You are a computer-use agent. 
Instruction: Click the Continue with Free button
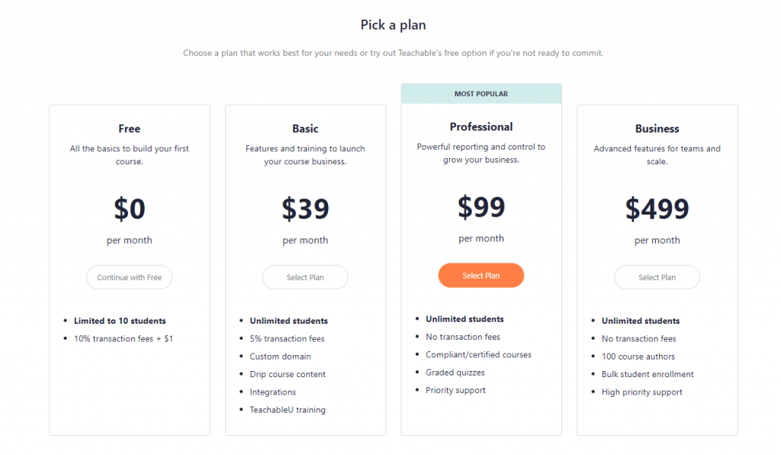click(129, 277)
